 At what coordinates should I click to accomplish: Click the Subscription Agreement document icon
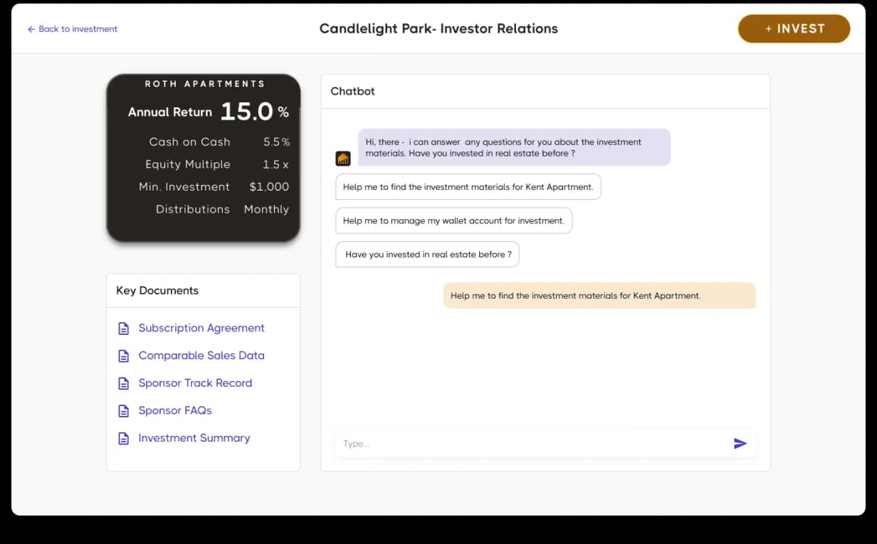click(124, 329)
